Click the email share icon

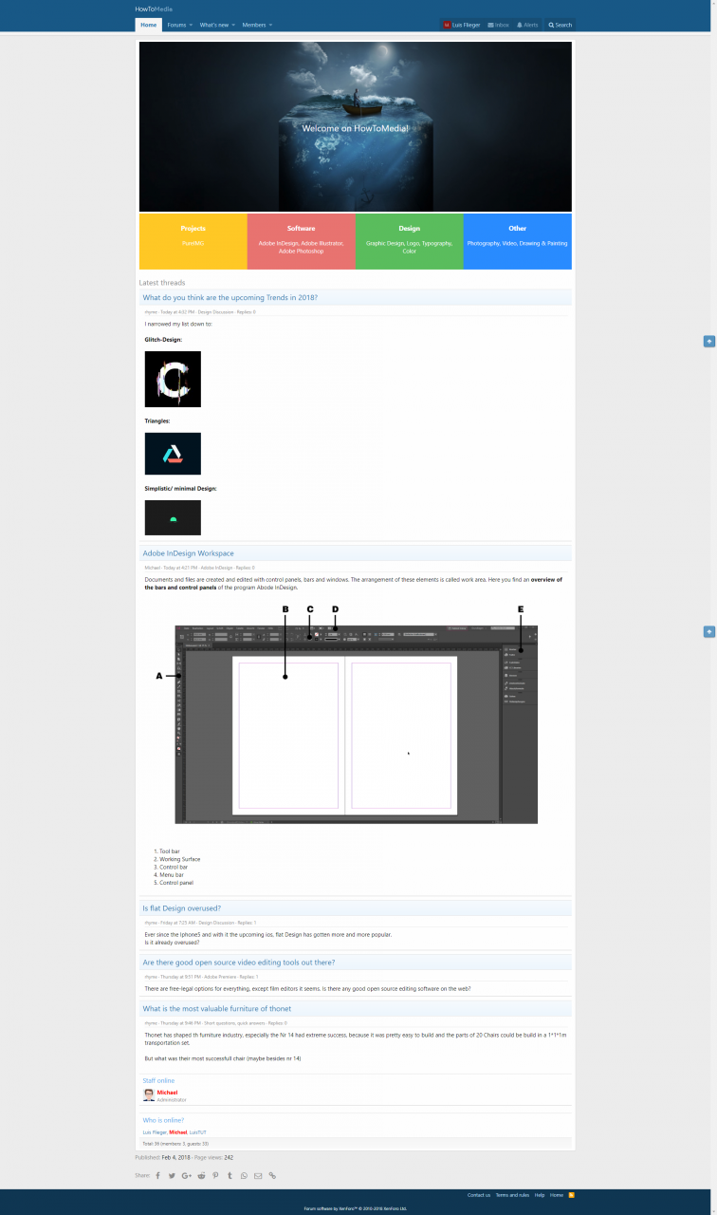pyautogui.click(x=258, y=1175)
